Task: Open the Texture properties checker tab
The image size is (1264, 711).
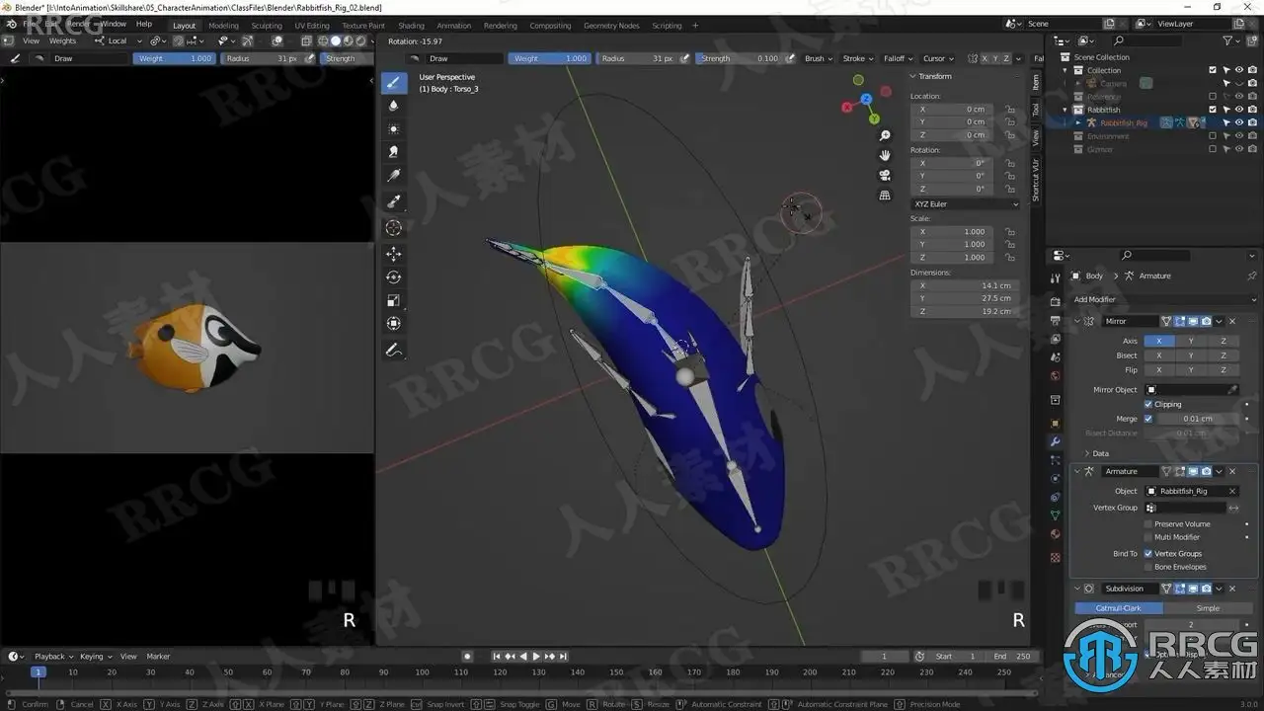Action: (x=1056, y=558)
